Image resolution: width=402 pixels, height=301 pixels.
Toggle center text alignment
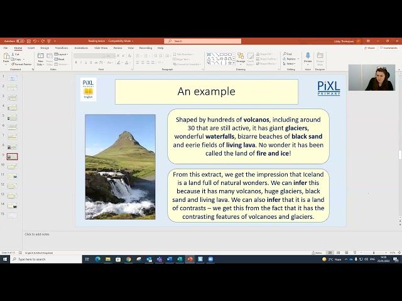click(x=143, y=63)
